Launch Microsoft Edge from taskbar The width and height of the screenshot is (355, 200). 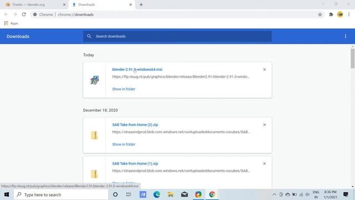(156, 194)
